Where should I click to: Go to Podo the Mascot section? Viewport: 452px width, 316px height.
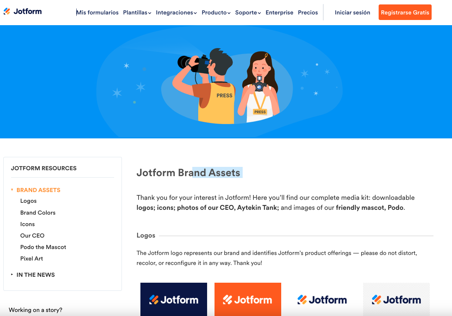pos(43,247)
